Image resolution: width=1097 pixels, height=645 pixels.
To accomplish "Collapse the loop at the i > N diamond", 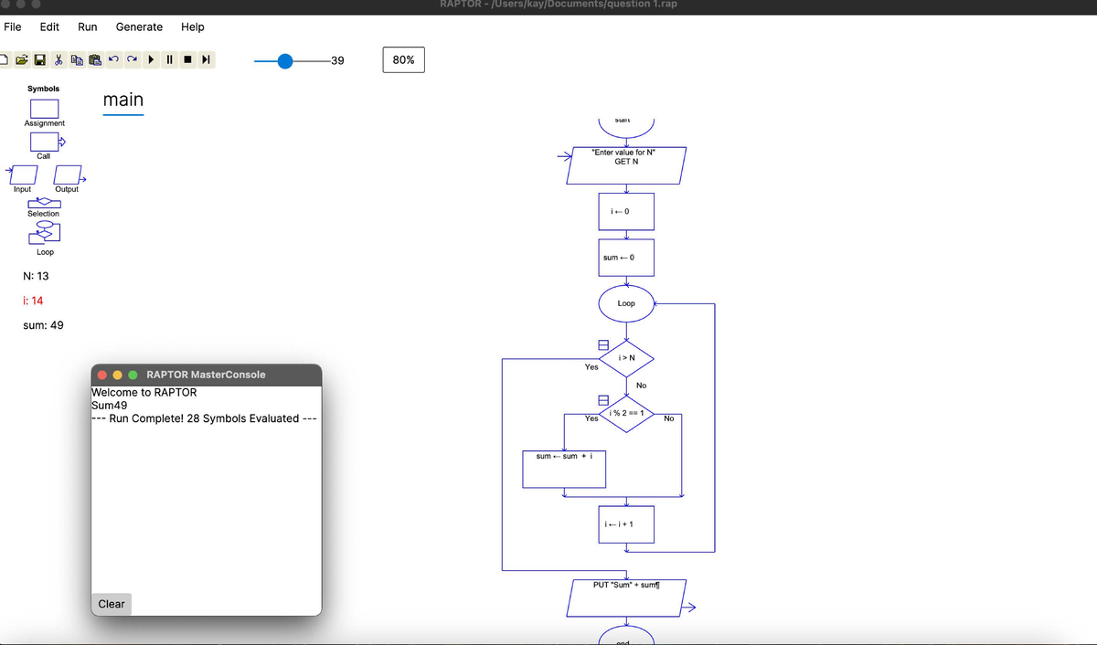I will (x=603, y=345).
